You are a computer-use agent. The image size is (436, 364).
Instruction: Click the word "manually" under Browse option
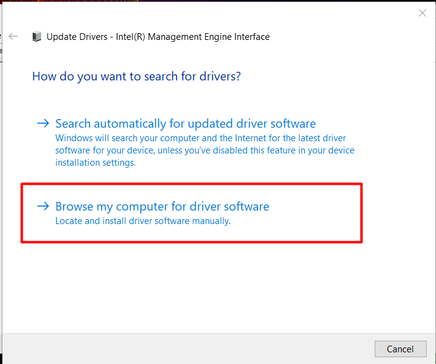point(212,221)
